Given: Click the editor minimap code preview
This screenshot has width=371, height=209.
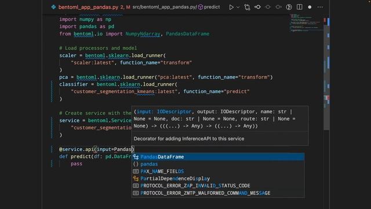Looking at the screenshot, I should [x=306, y=23].
